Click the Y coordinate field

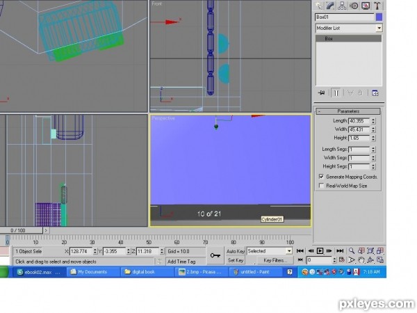[x=115, y=251]
